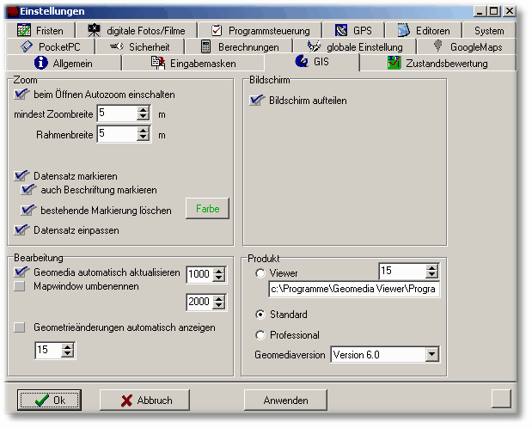Image resolution: width=532 pixels, height=428 pixels.
Task: Click the camera icon for digitale Fotos/Filme
Action: click(93, 30)
